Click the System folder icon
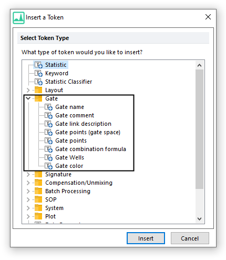The height and width of the screenshot is (260, 226). [x=38, y=208]
